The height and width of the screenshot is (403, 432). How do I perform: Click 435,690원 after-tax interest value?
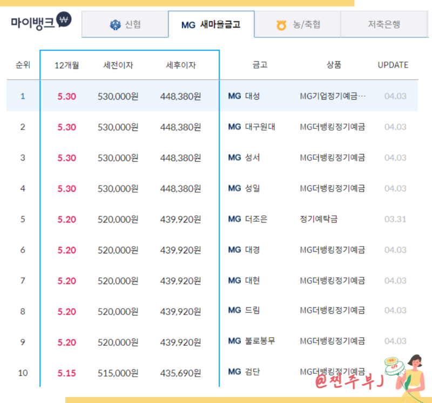181,373
